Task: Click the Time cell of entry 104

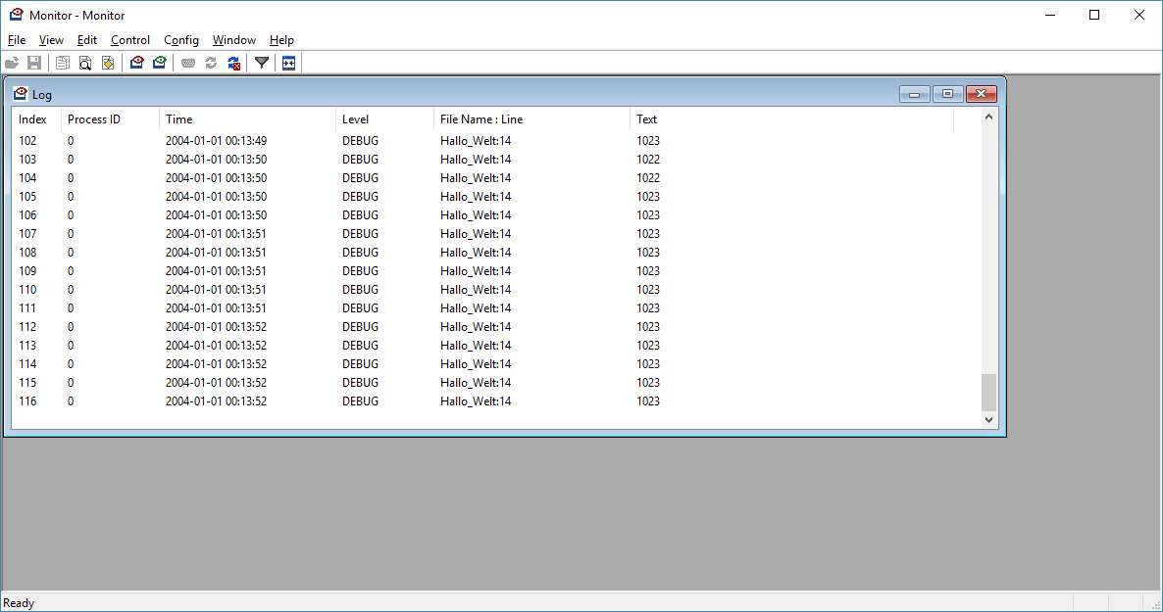Action: tap(216, 178)
